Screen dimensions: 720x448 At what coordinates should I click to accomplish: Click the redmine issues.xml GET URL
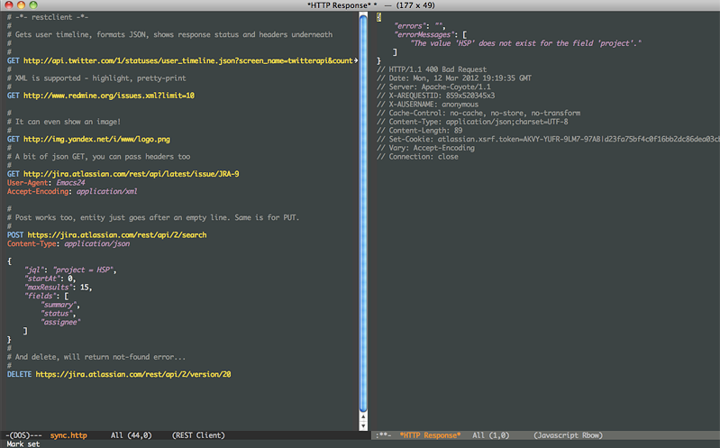coord(109,96)
